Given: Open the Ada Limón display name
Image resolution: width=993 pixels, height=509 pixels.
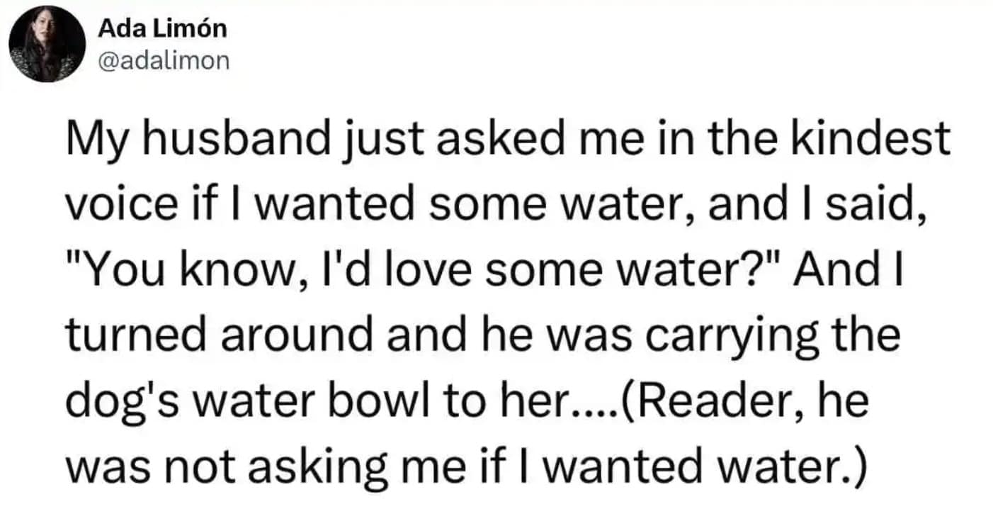Looking at the screenshot, I should click(x=163, y=29).
